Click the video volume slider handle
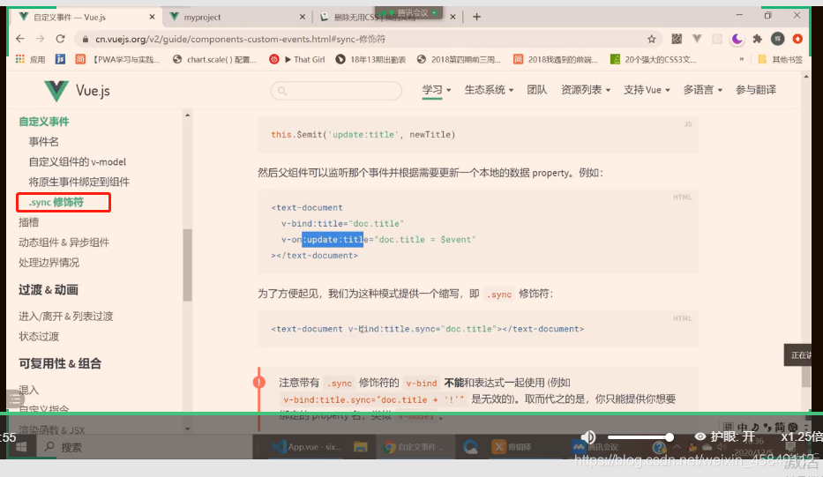823x477 pixels. (670, 436)
